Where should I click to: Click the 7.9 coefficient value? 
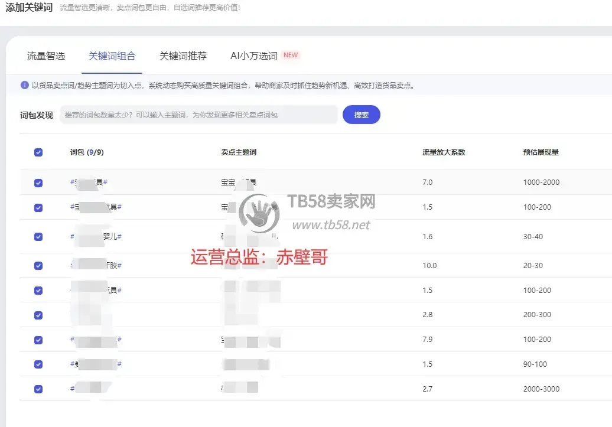click(x=427, y=340)
